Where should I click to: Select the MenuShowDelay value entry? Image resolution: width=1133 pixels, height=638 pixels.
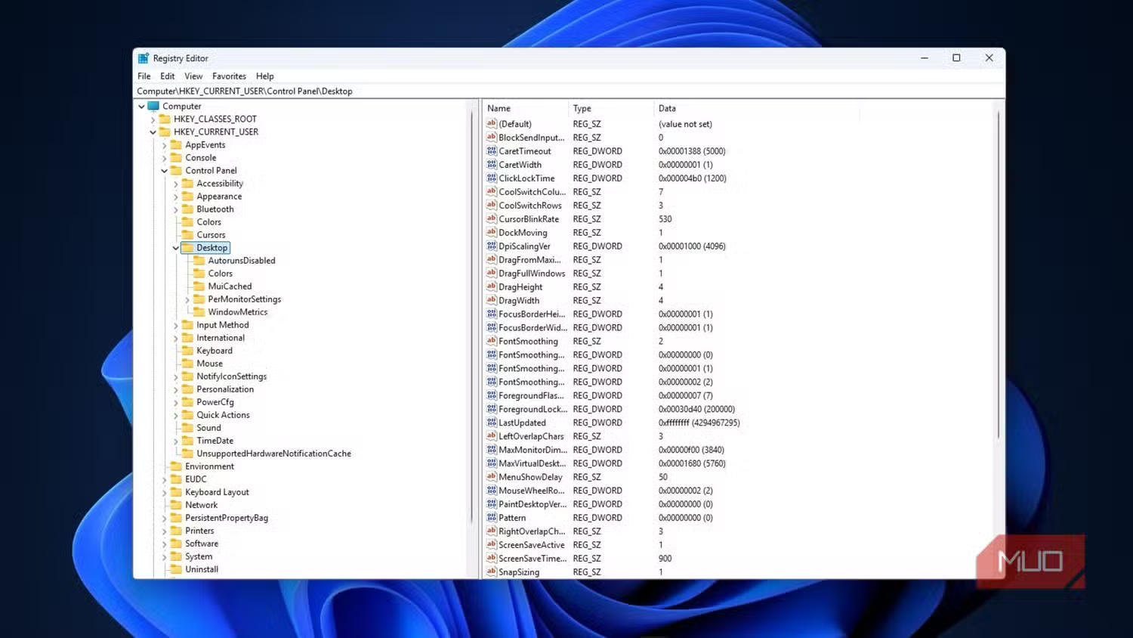pyautogui.click(x=530, y=478)
